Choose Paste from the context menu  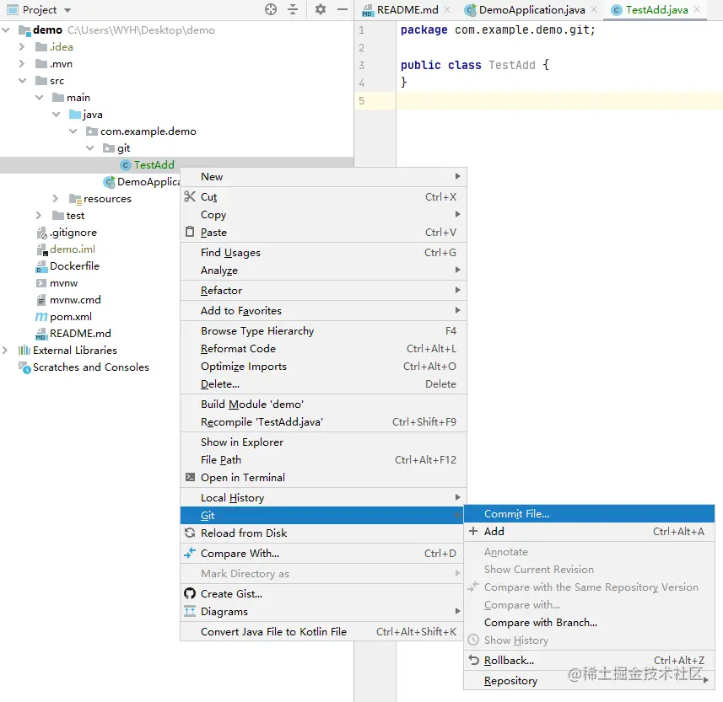(x=323, y=232)
